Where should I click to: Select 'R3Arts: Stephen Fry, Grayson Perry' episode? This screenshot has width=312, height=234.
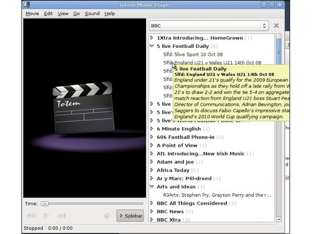tap(217, 195)
